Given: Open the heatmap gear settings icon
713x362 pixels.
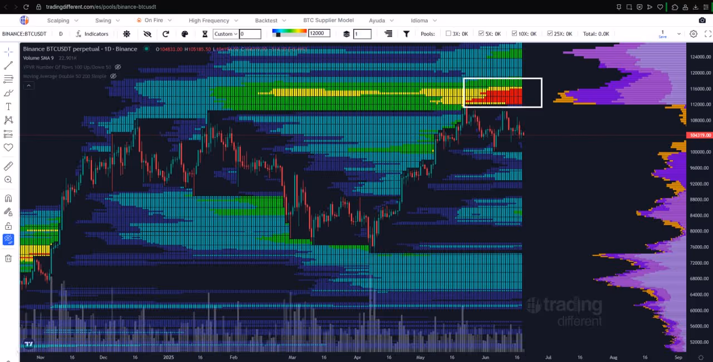Looking at the screenshot, I should click(x=126, y=34).
